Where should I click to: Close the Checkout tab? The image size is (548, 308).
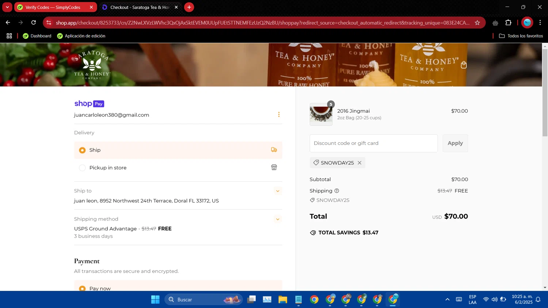tap(176, 7)
